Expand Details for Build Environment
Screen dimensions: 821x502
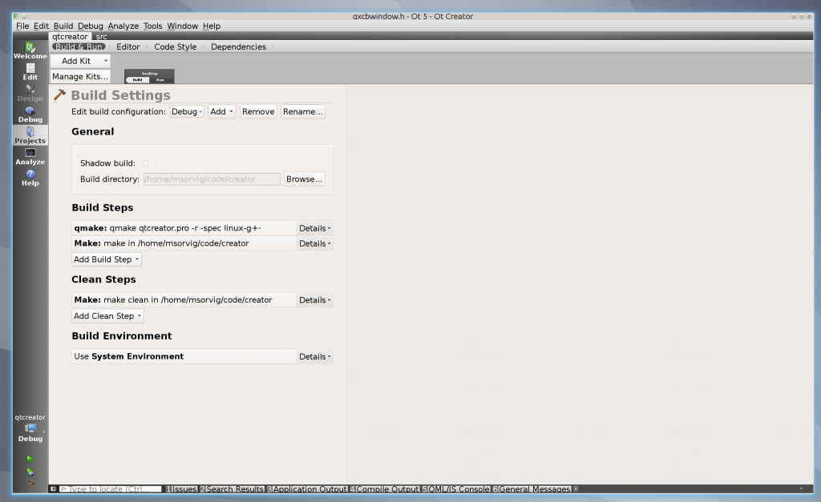pyautogui.click(x=314, y=356)
